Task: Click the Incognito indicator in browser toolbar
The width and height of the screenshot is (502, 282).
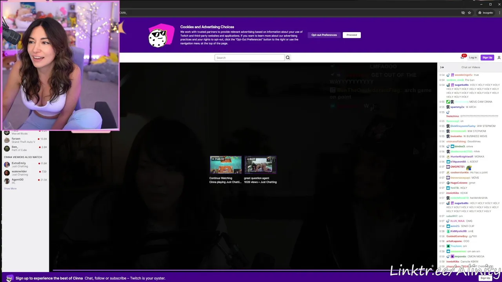Action: [x=486, y=13]
